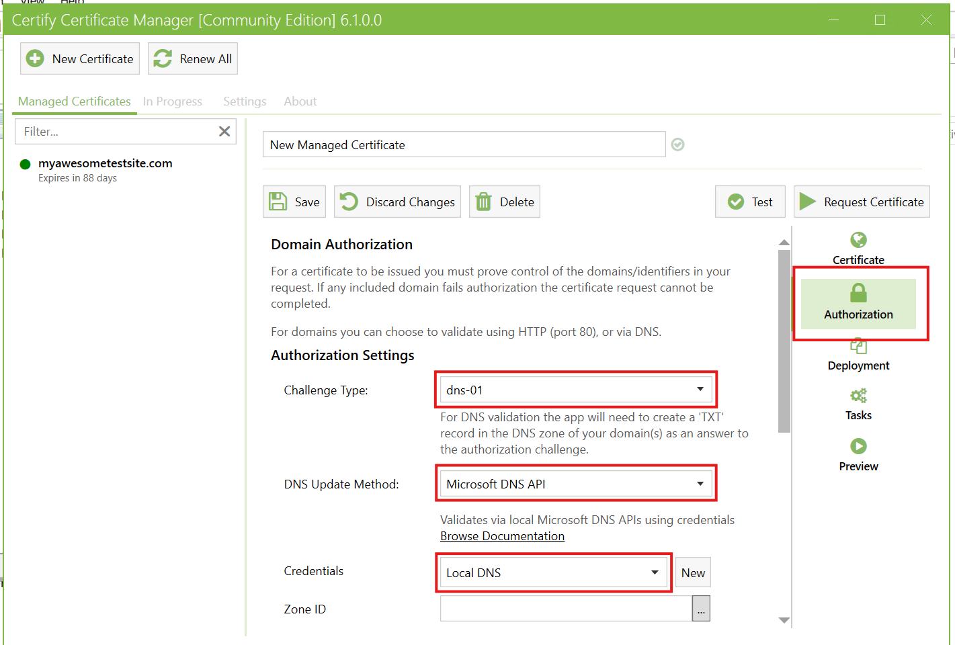The height and width of the screenshot is (645, 955).
Task: Open the Preview section play icon
Action: [858, 446]
